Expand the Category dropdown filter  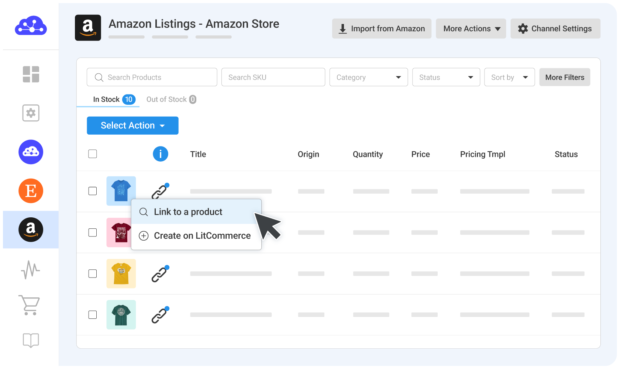[368, 77]
